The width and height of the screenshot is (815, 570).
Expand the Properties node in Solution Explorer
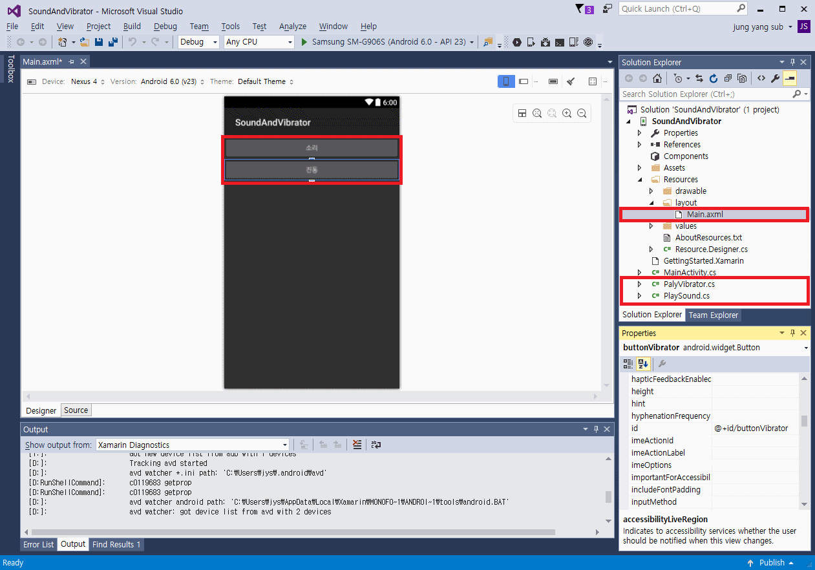(639, 133)
